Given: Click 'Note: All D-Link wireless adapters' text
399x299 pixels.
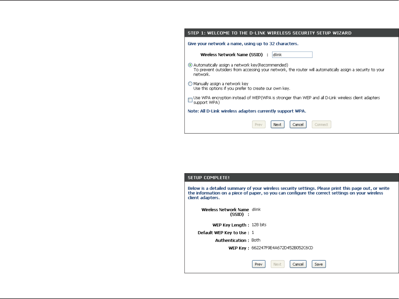Looking at the screenshot, I should click(x=247, y=111).
